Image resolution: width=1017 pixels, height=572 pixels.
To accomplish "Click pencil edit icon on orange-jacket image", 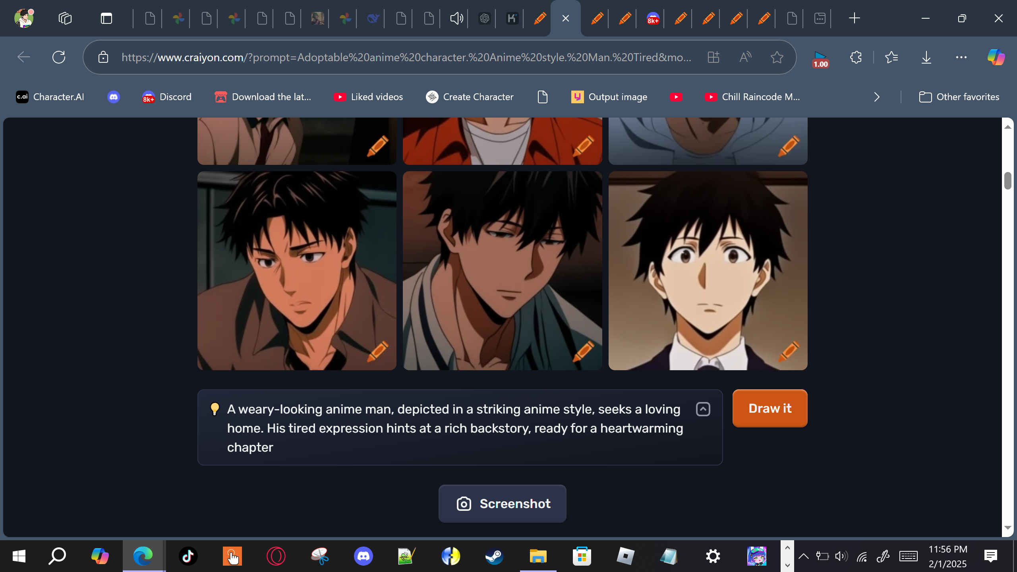I will (x=583, y=146).
